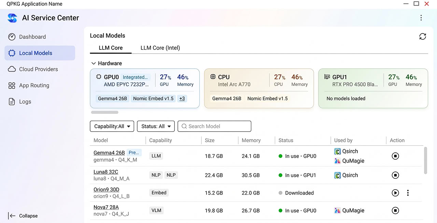This screenshot has height=223, width=437.
Task: Click the GPU1 card icon
Action: tap(327, 77)
